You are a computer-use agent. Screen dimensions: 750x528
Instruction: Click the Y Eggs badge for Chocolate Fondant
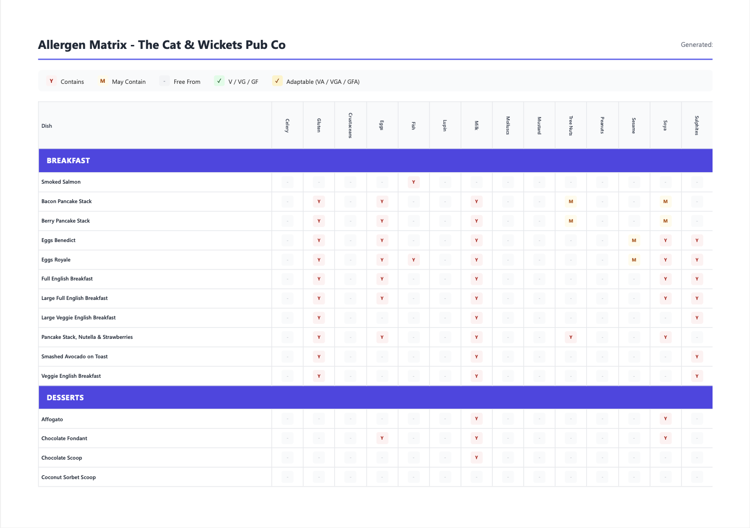click(x=382, y=438)
